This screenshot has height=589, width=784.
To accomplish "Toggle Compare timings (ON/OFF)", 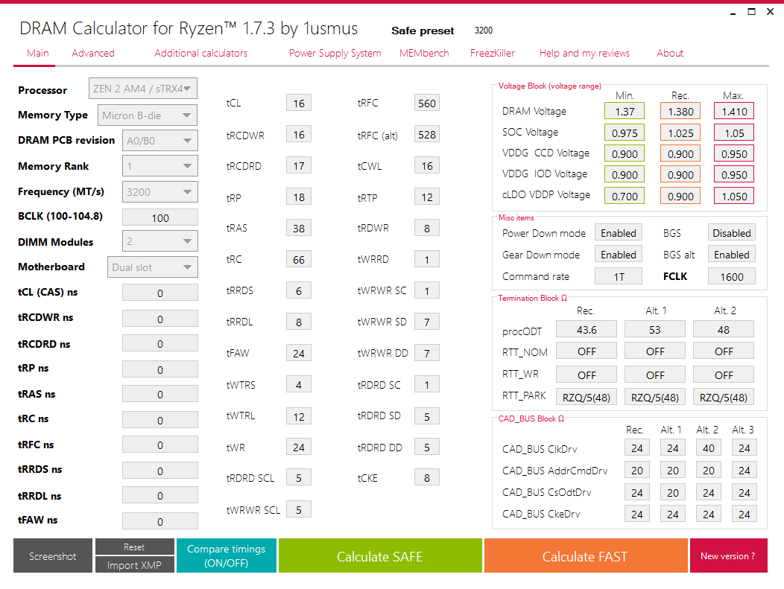I will coord(226,556).
